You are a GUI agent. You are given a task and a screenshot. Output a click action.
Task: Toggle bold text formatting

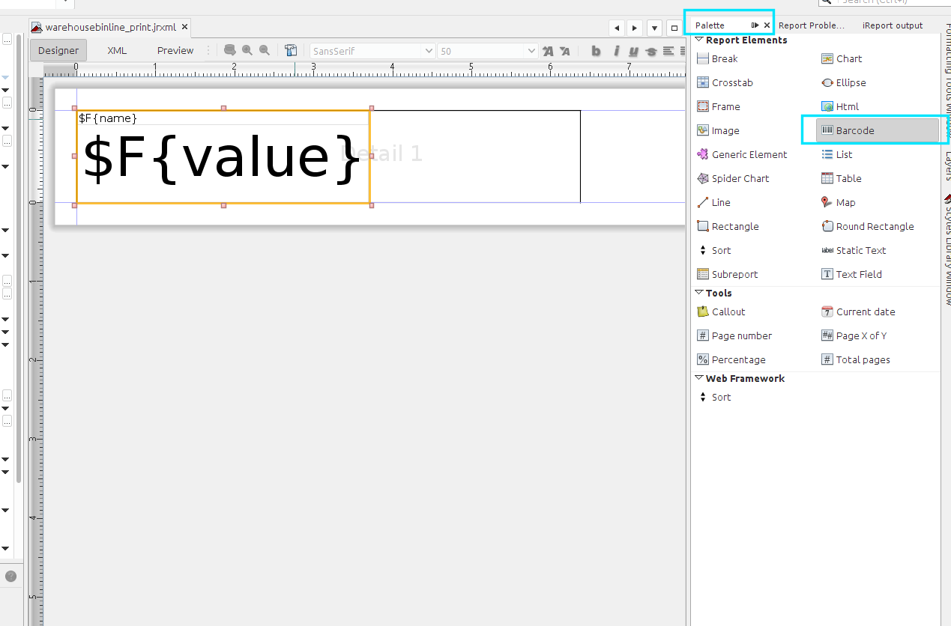596,51
